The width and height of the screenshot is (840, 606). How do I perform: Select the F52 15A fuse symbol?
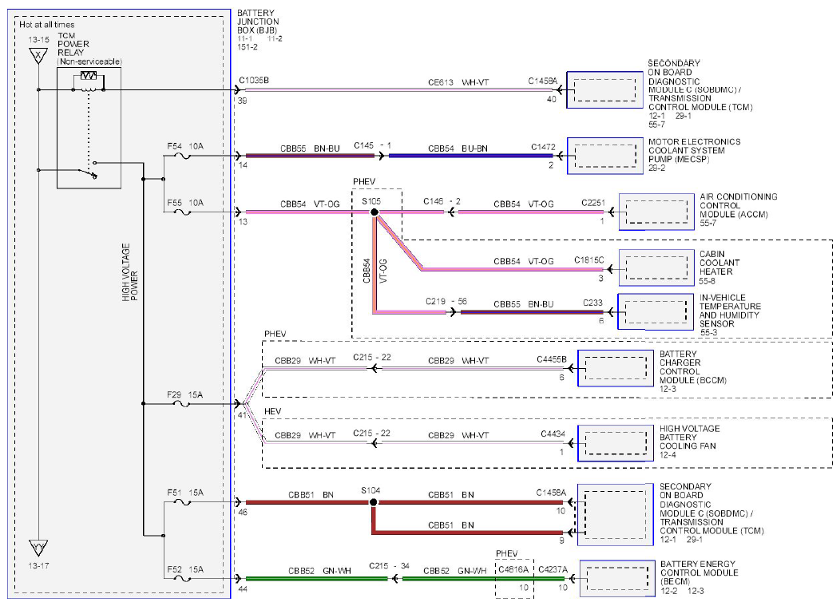click(x=183, y=579)
